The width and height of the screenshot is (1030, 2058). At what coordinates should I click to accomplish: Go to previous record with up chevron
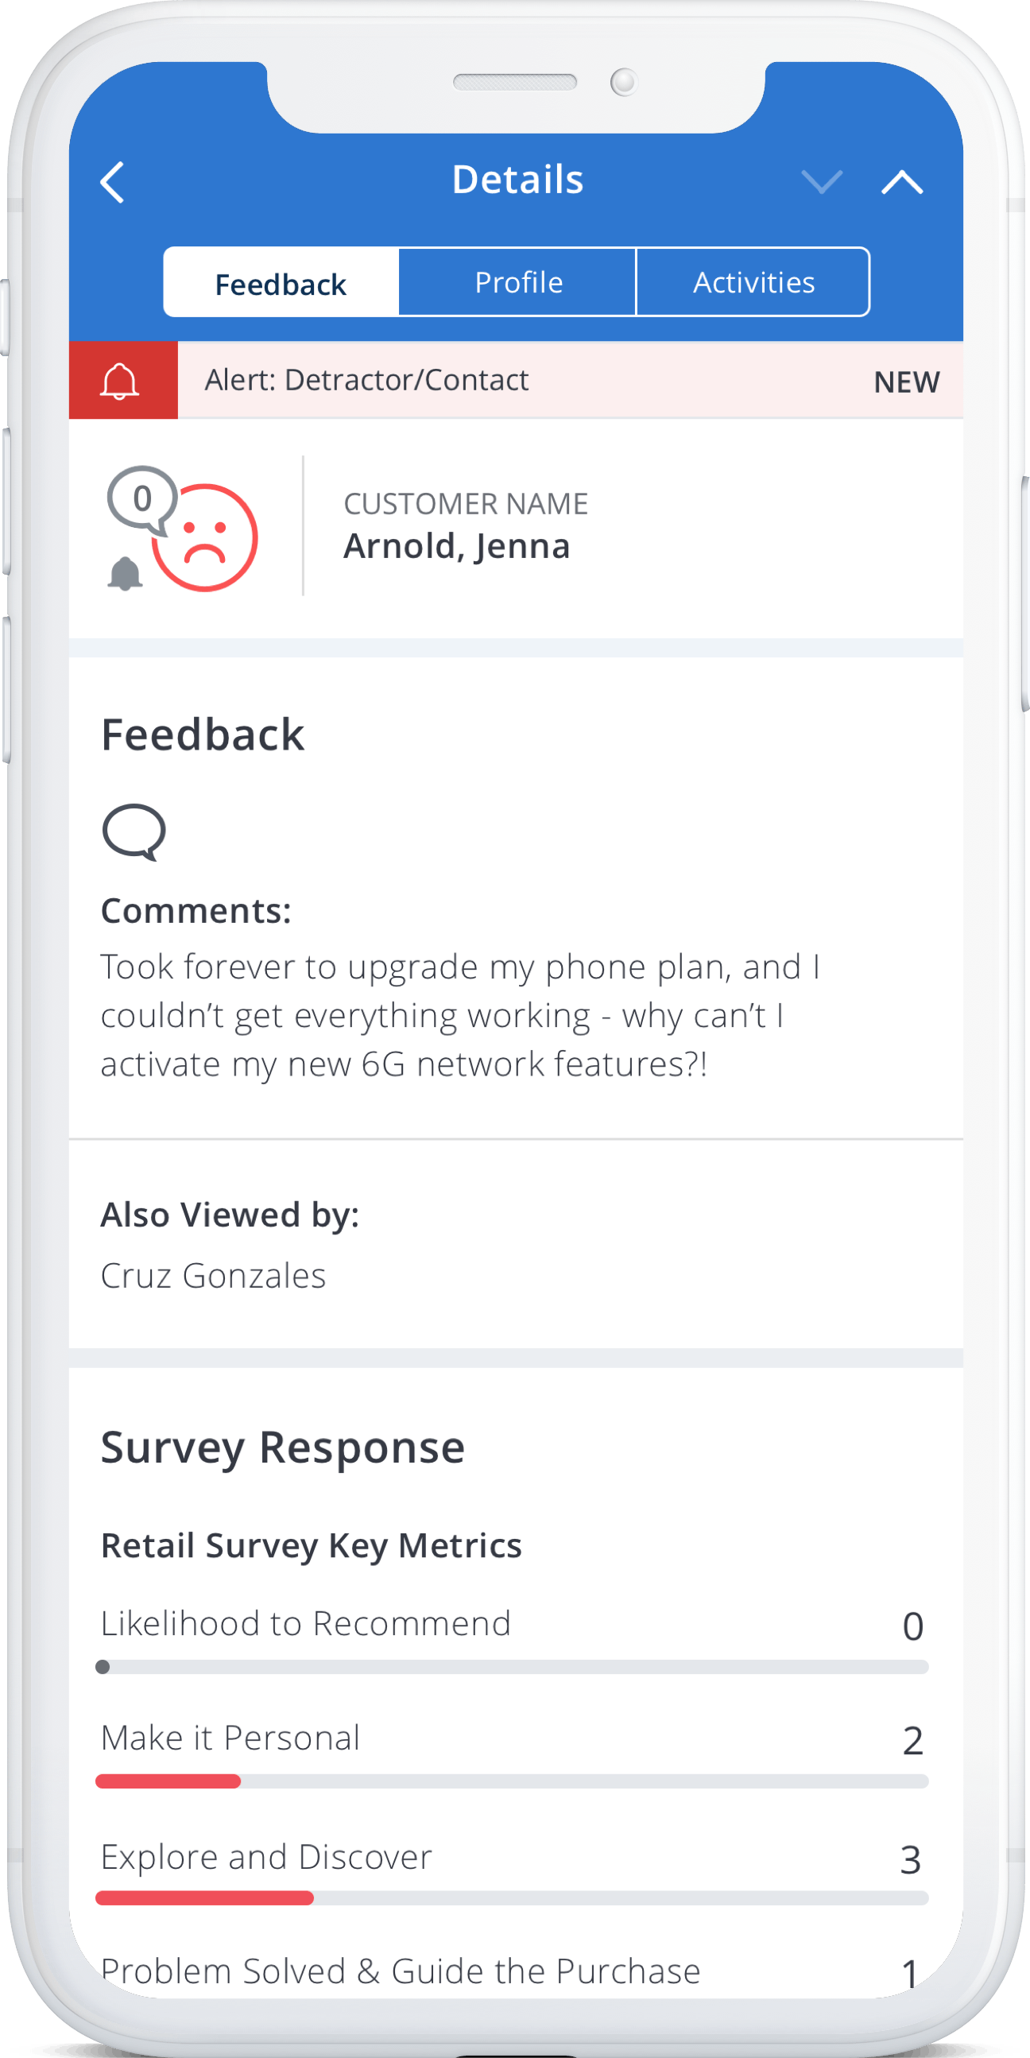pyautogui.click(x=902, y=182)
